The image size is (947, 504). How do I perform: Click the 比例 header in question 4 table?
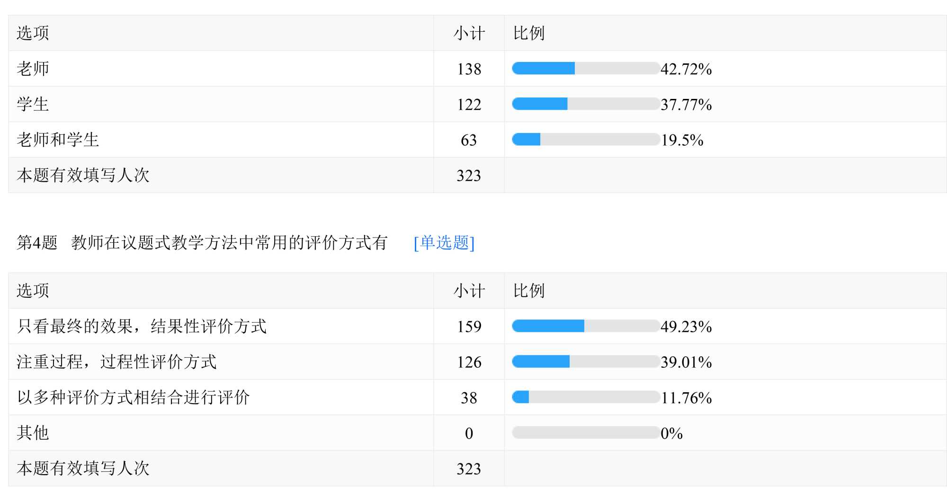click(x=529, y=291)
